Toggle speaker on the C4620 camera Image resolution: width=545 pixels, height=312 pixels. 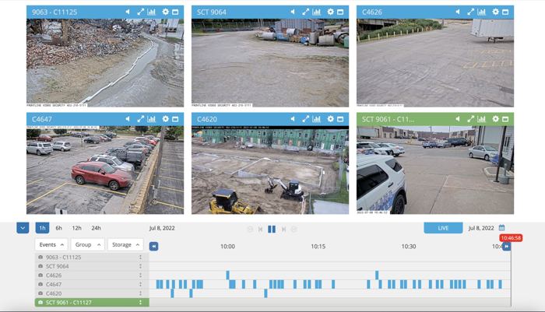point(293,119)
